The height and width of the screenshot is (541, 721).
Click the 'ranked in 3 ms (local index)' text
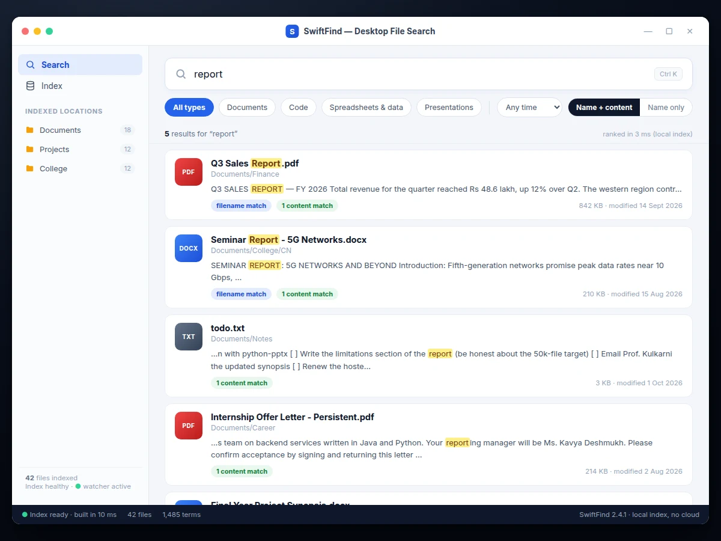point(648,134)
